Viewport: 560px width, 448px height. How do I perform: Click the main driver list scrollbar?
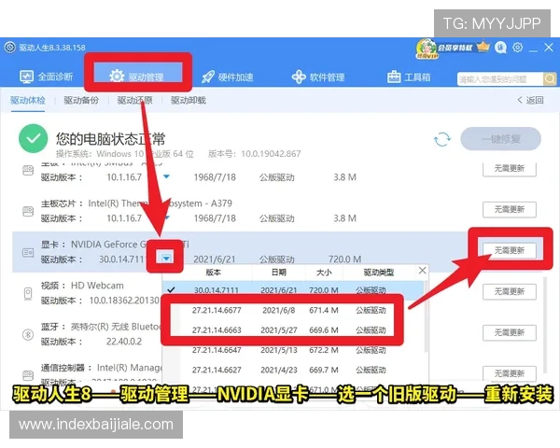click(x=544, y=325)
